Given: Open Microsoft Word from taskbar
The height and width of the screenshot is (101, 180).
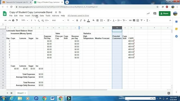Looking at the screenshot, I should coord(53,98).
